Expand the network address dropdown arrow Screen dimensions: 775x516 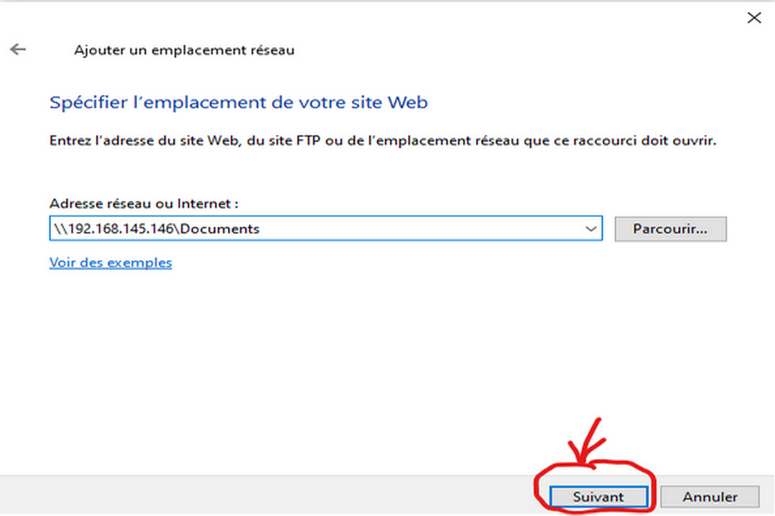point(590,229)
